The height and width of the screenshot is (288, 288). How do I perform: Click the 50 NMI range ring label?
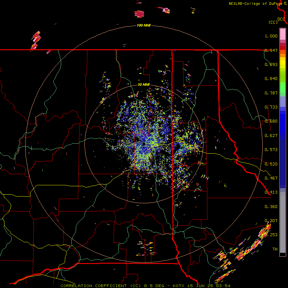pos(144,85)
